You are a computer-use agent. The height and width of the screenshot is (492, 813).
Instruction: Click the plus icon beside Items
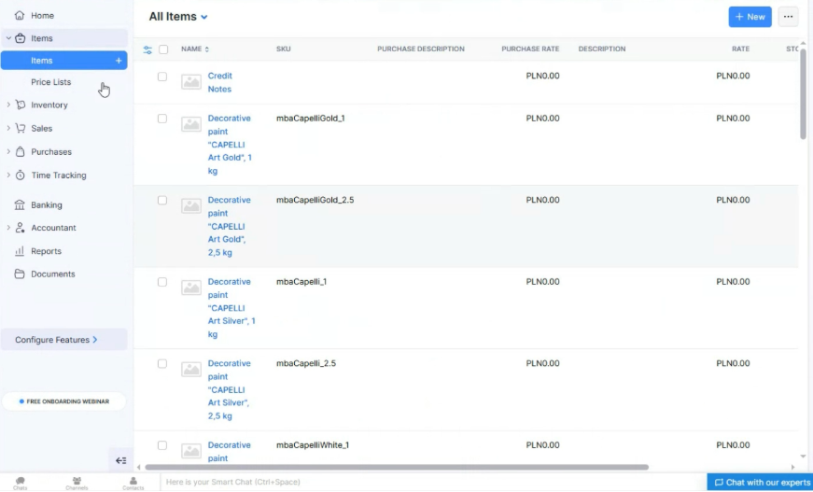click(119, 61)
